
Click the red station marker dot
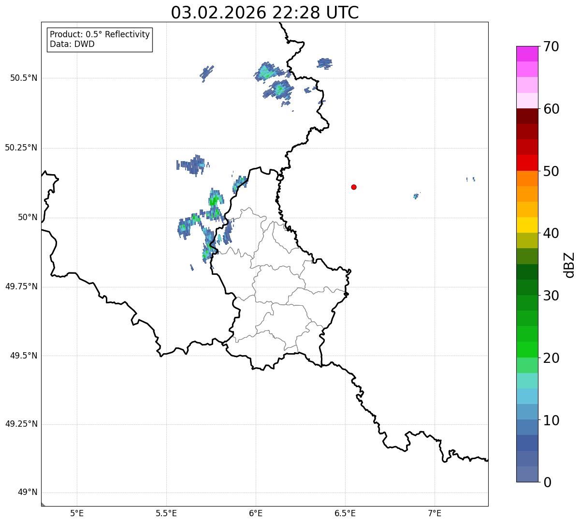[354, 187]
